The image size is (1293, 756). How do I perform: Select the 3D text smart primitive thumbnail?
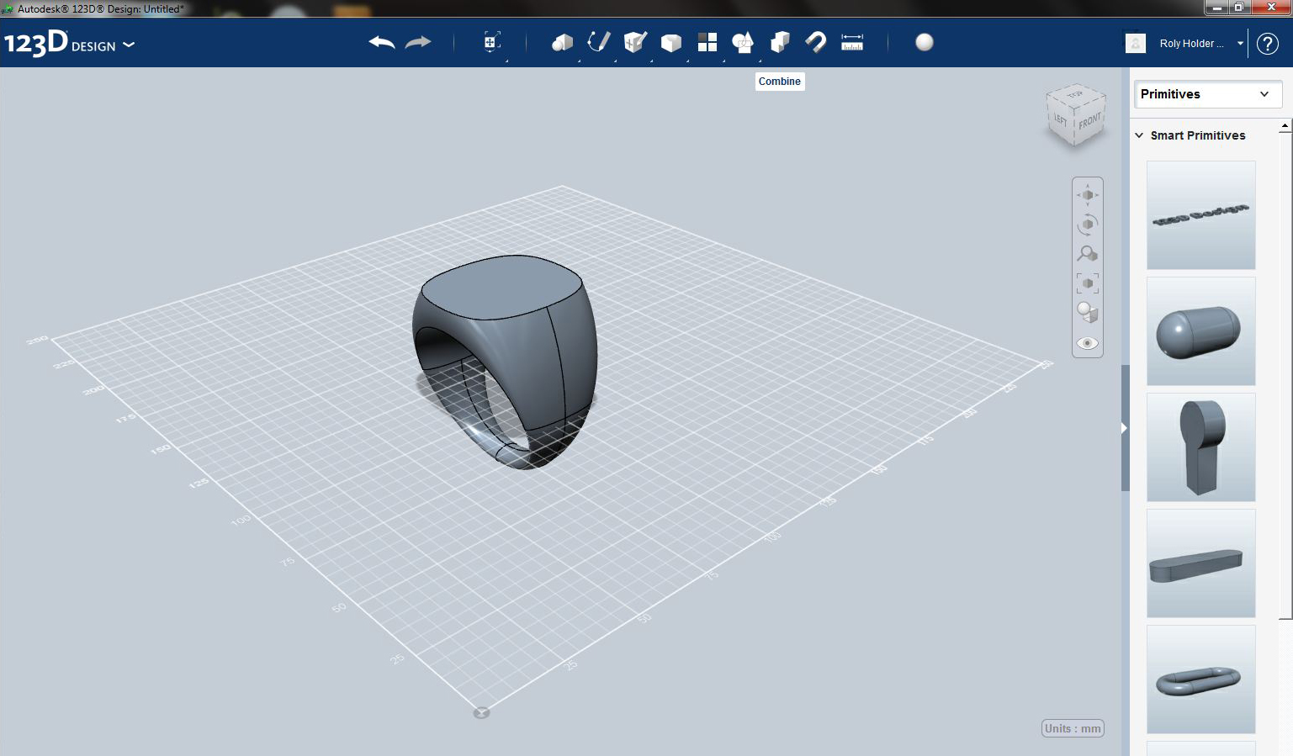point(1201,215)
